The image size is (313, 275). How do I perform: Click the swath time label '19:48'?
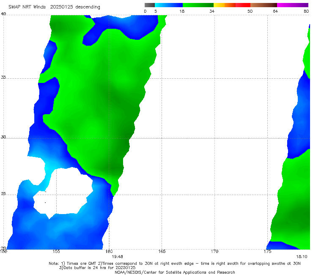point(117,257)
